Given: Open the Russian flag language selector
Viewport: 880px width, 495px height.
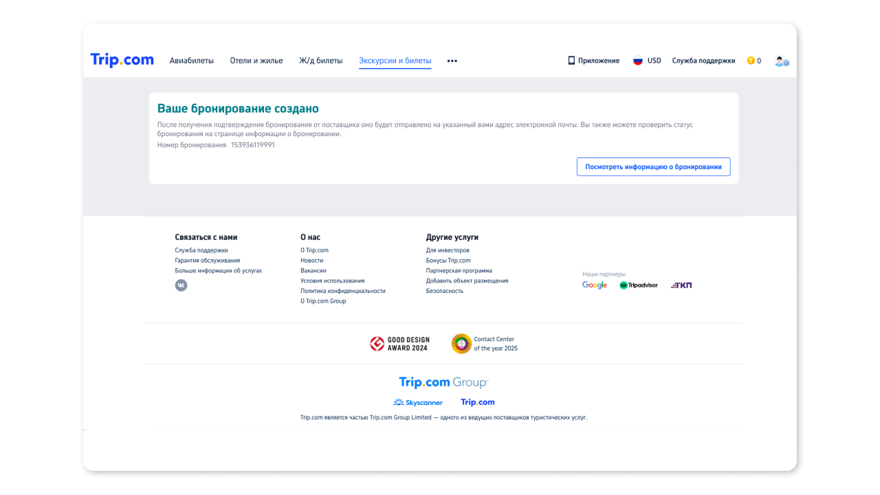Looking at the screenshot, I should point(637,60).
